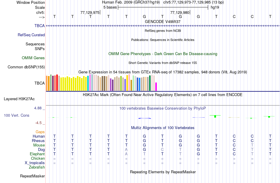
Task: Click the GTEx Gene Expression track title
Action: pos(163,72)
